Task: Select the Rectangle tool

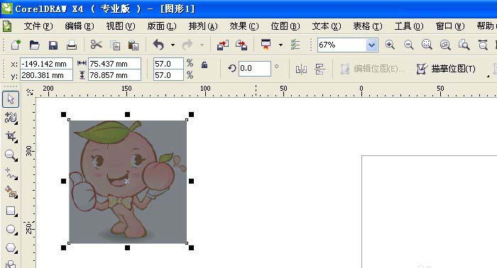Action: (x=11, y=211)
